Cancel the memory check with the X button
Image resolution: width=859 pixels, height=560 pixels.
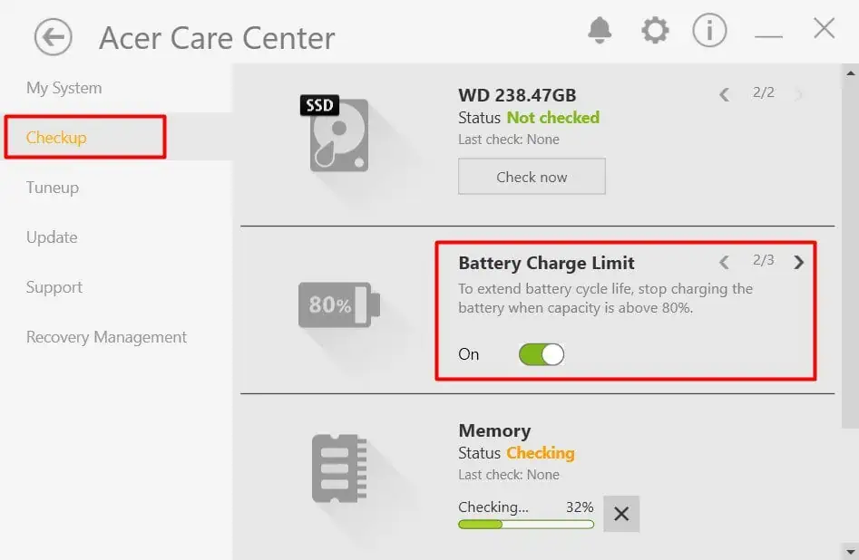pyautogui.click(x=621, y=514)
